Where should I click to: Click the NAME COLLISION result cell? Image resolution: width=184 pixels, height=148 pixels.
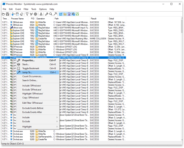98,38
